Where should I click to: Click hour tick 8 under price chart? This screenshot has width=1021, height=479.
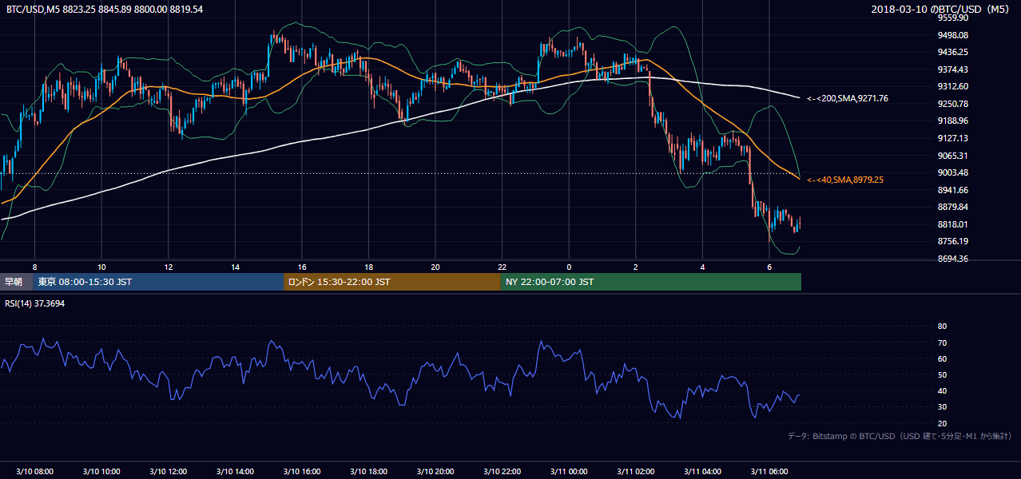coord(34,266)
